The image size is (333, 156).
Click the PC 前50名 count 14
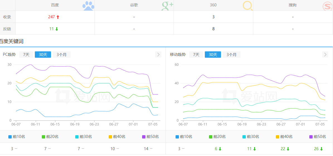click(146, 149)
